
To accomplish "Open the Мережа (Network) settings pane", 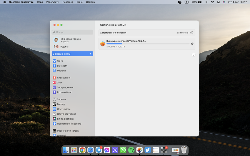I will coord(61,71).
